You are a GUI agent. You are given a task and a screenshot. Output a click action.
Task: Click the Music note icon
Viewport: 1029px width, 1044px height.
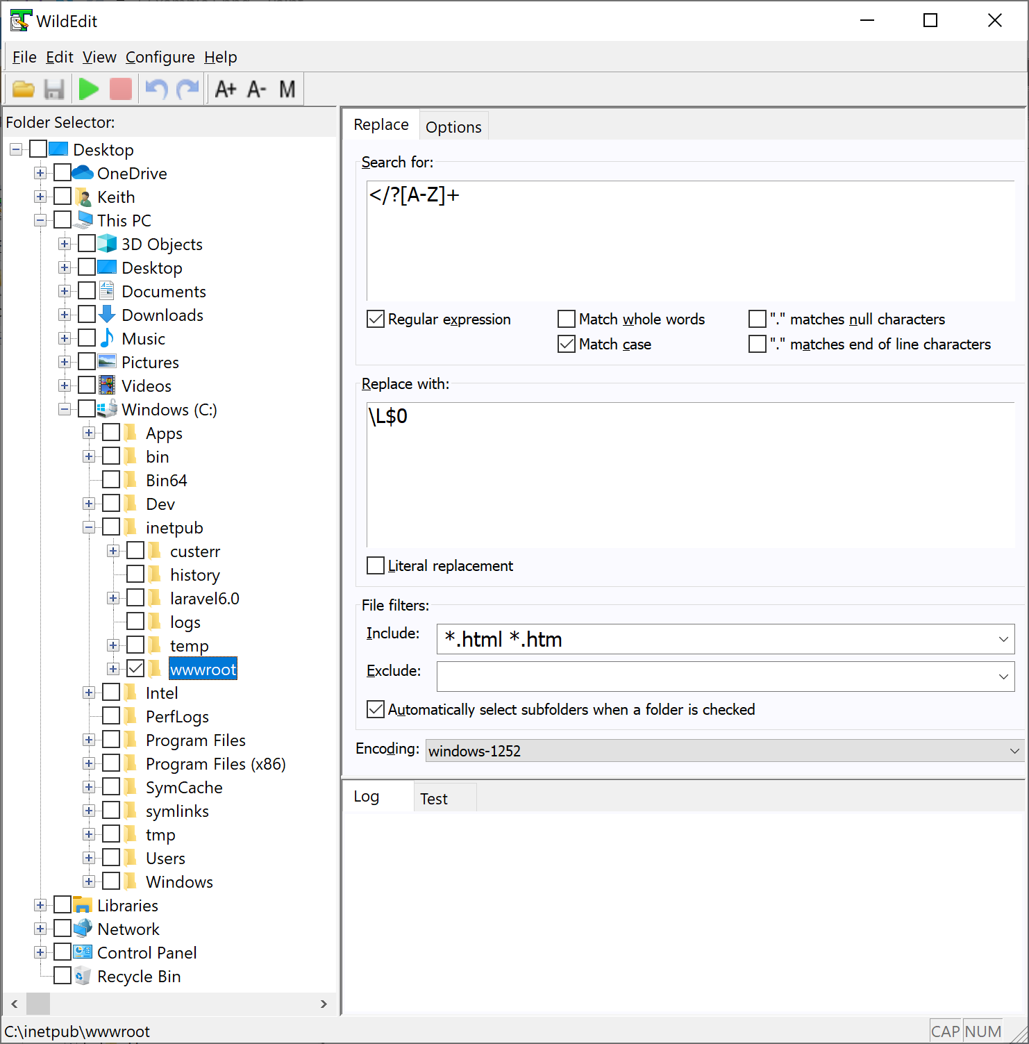coord(107,338)
